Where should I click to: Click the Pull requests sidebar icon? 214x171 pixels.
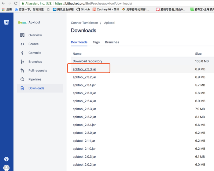click(22, 71)
